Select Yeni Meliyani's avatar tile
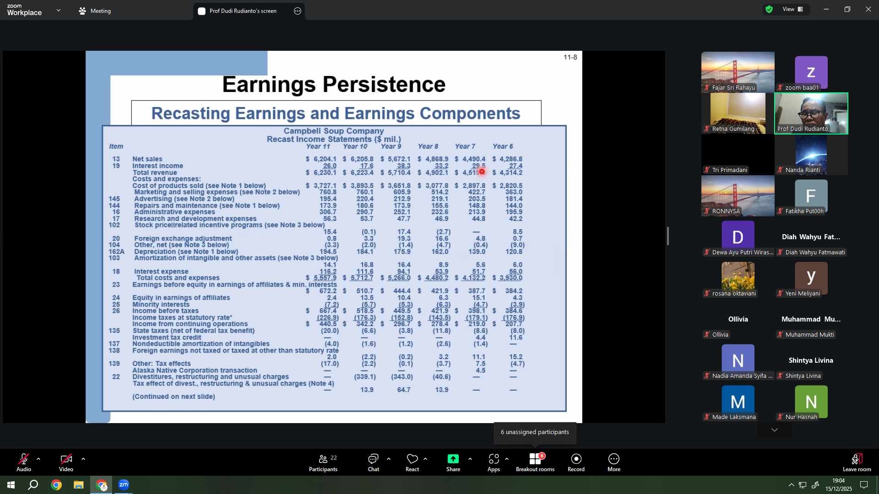879x494 pixels. (x=811, y=278)
